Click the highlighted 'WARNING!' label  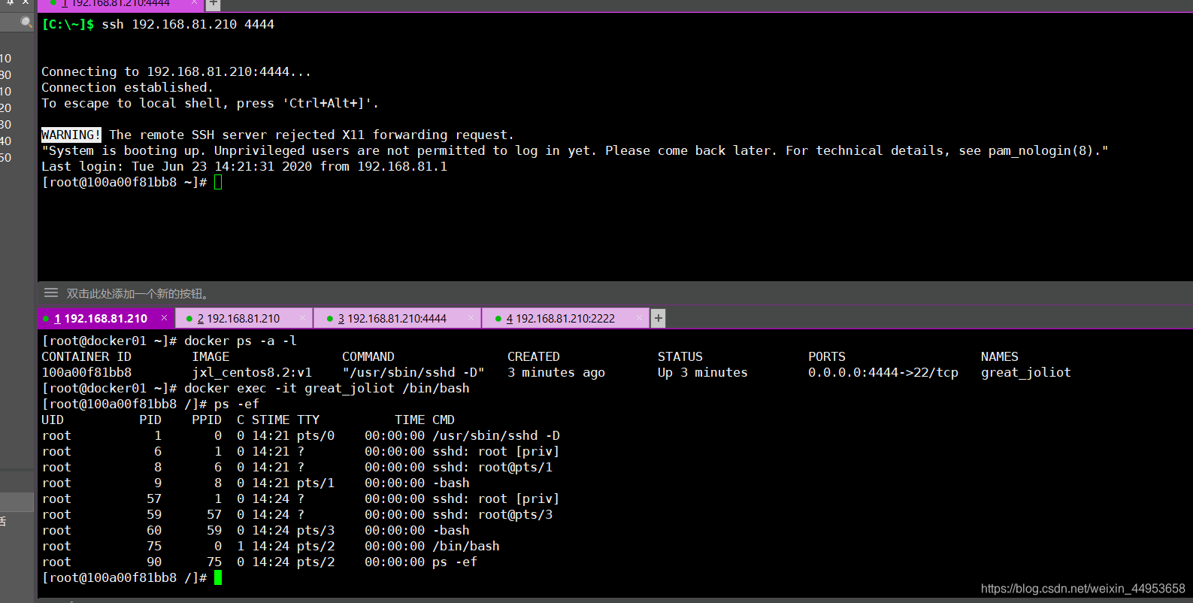coord(71,135)
